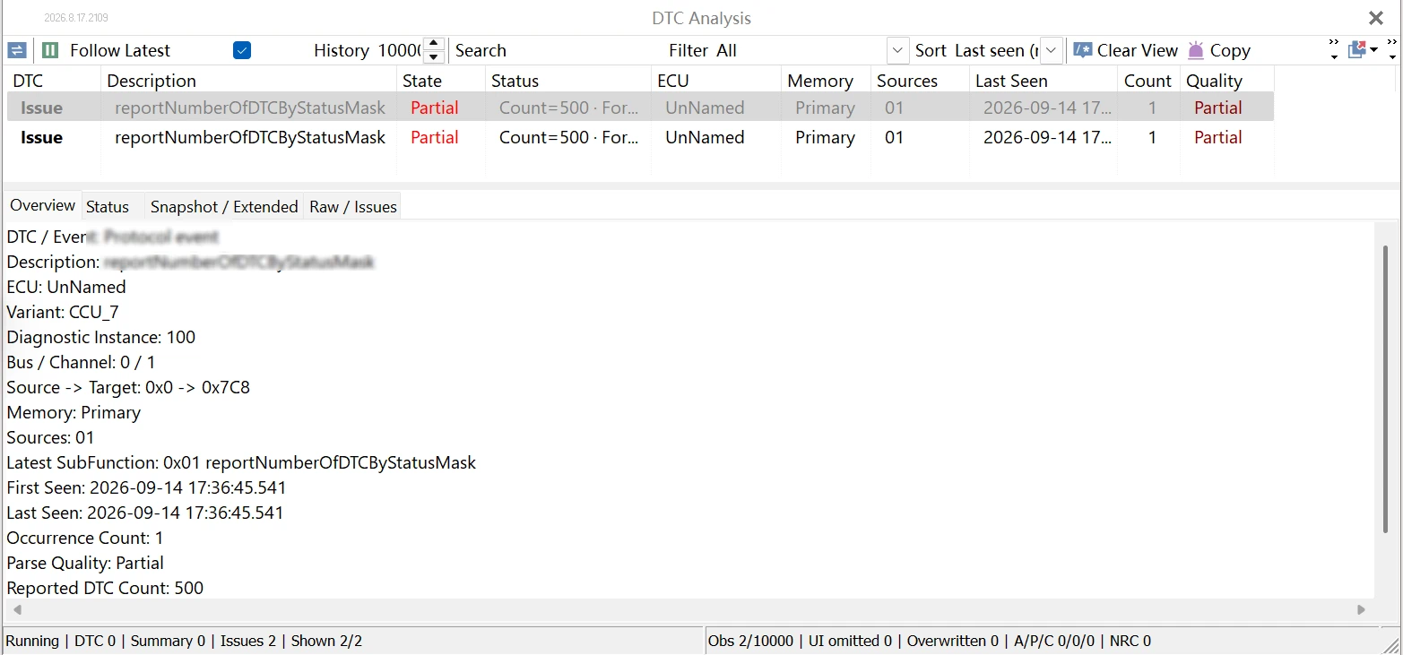This screenshot has height=655, width=1403.
Task: Open the Snapshot / Extended tab
Action: pos(224,207)
